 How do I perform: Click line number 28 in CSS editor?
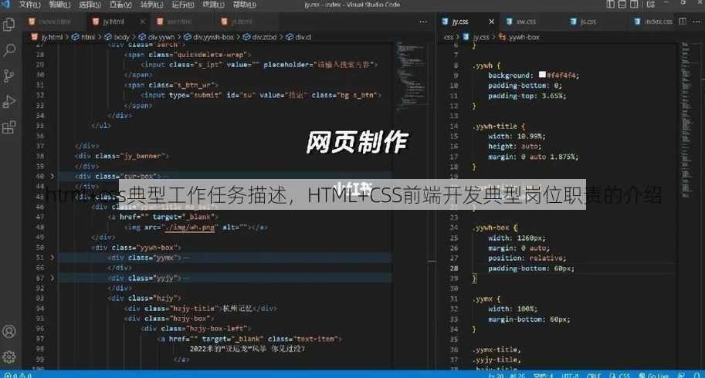click(x=454, y=268)
